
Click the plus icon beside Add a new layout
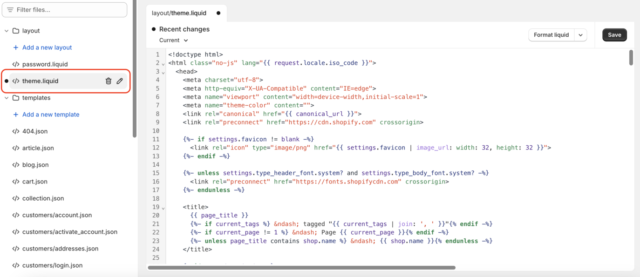point(16,47)
